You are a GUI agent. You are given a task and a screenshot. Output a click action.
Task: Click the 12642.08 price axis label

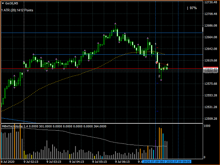(x=211, y=49)
